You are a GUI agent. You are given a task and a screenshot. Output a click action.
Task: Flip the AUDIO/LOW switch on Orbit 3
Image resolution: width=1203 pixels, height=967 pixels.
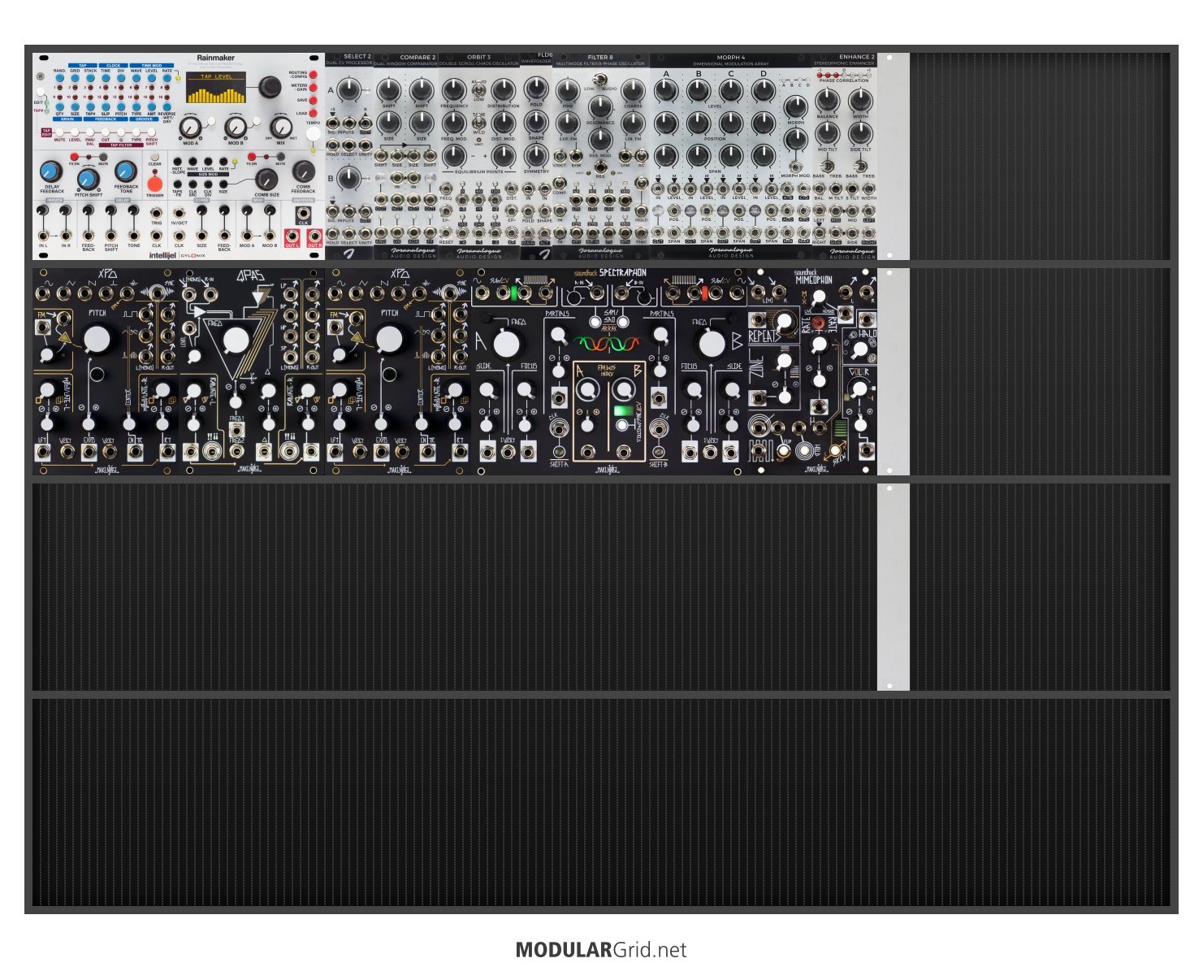tap(478, 89)
